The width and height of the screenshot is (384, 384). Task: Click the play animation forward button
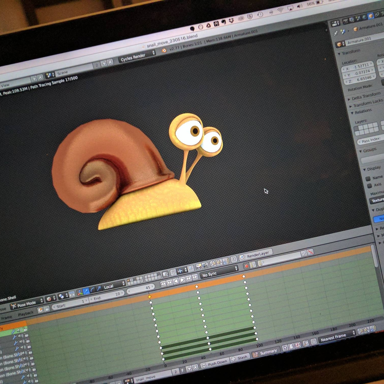click(182, 280)
